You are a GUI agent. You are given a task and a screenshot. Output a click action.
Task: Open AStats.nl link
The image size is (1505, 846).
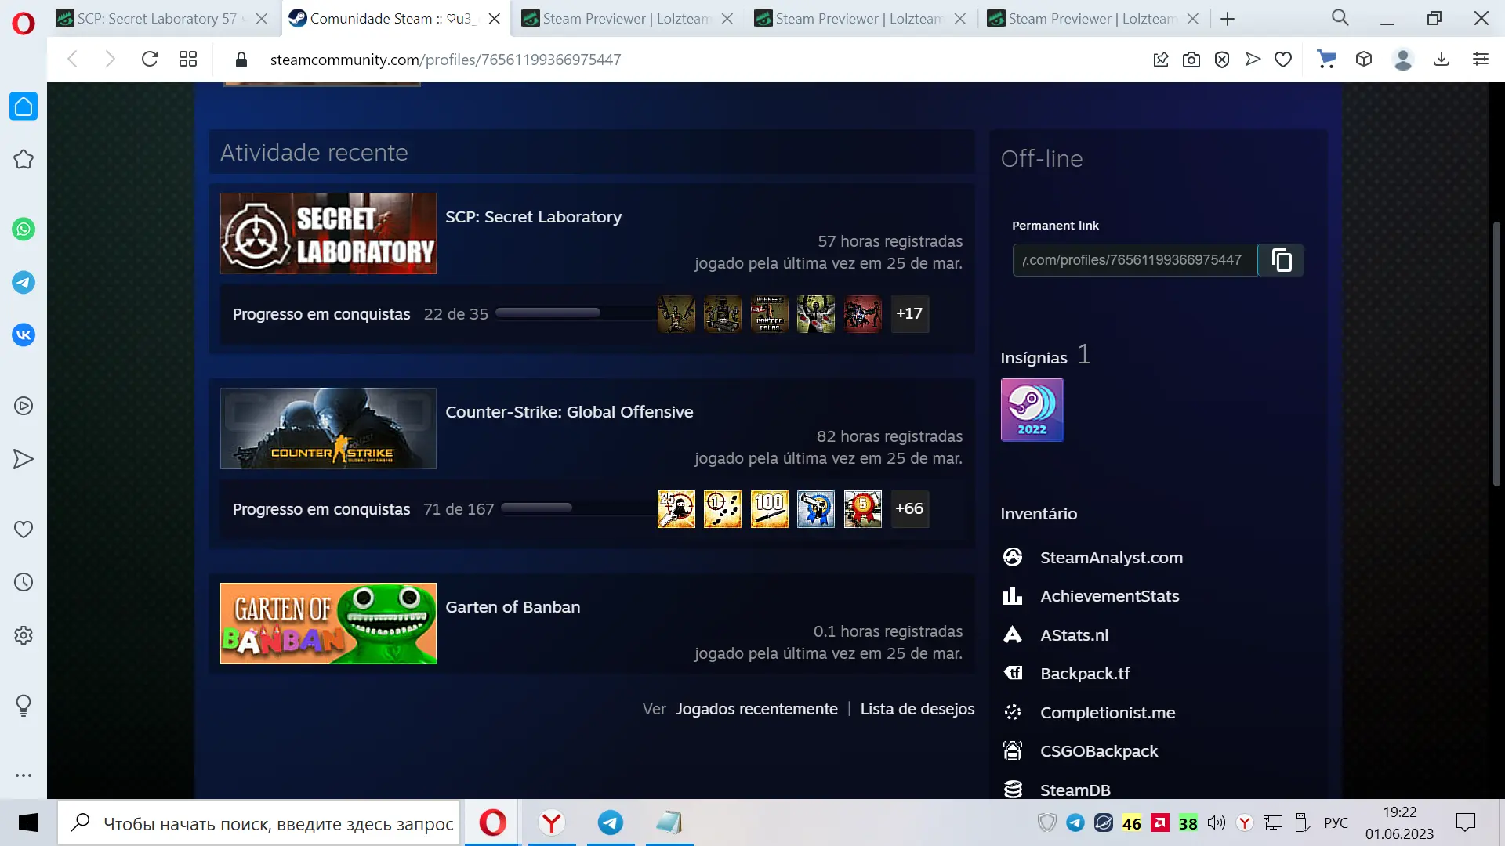pyautogui.click(x=1074, y=635)
